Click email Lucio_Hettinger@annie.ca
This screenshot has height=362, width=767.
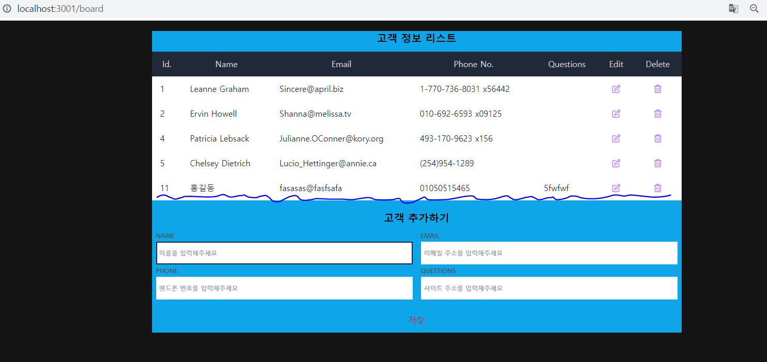[x=328, y=163]
